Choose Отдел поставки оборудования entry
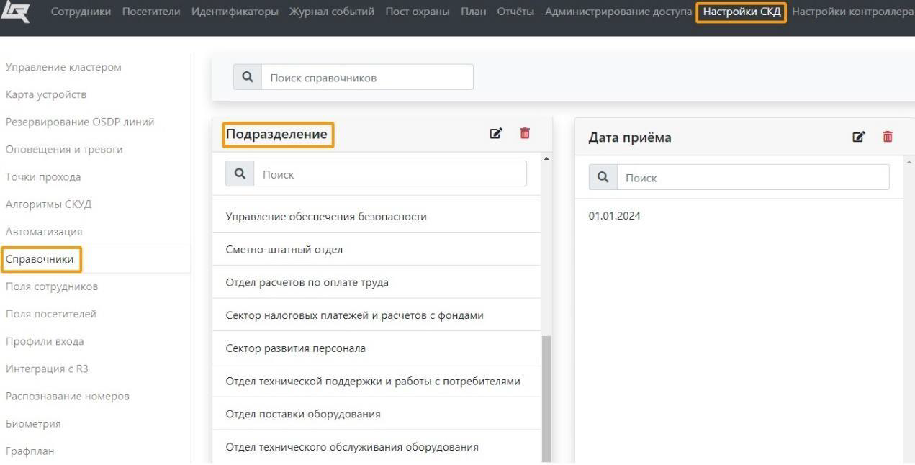Screen dimensions: 915x465 tap(302, 414)
